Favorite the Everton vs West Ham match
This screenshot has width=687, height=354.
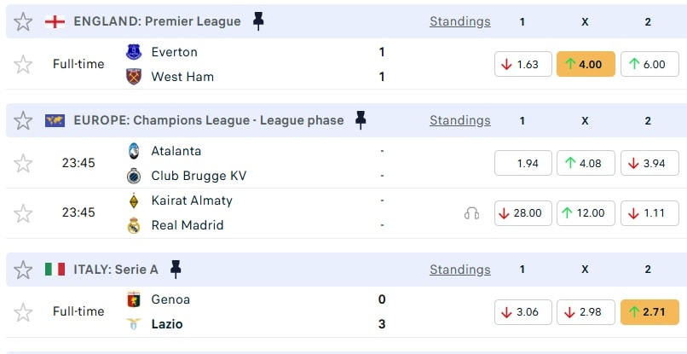pyautogui.click(x=24, y=64)
